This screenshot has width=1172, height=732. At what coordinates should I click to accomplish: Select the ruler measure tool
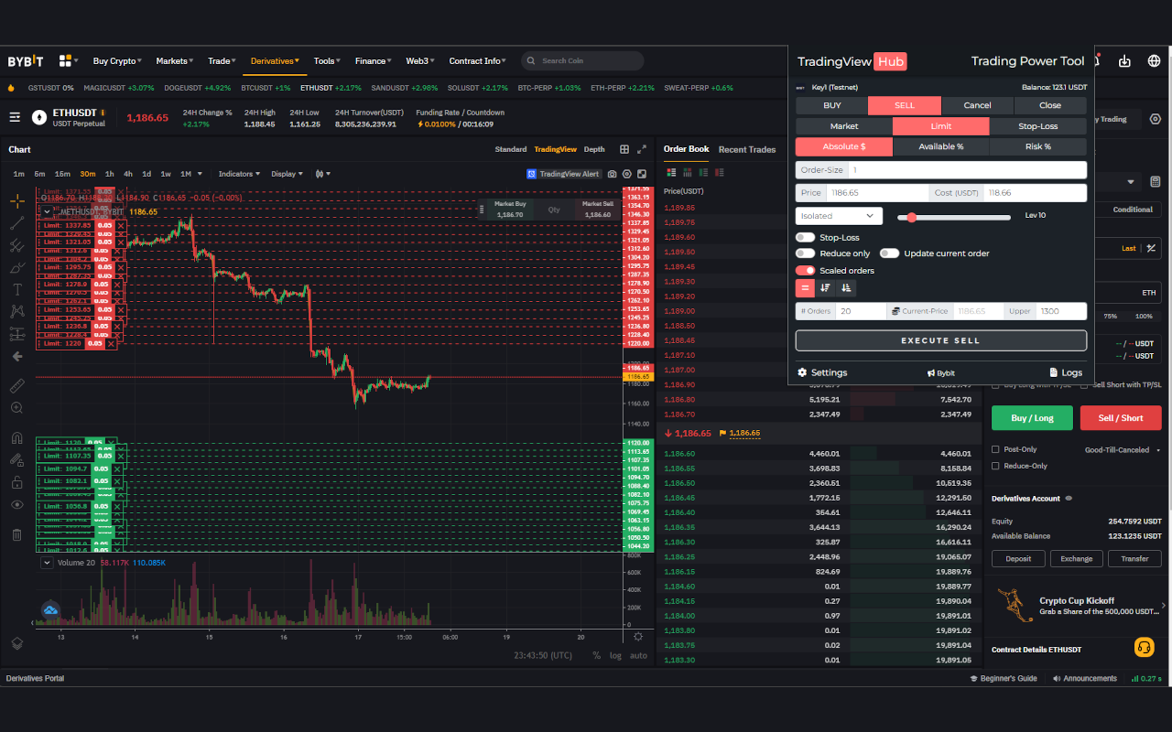pyautogui.click(x=16, y=386)
